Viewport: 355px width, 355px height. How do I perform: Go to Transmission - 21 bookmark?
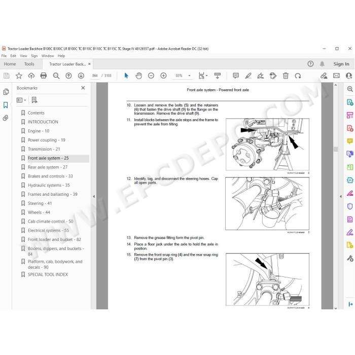(x=44, y=149)
